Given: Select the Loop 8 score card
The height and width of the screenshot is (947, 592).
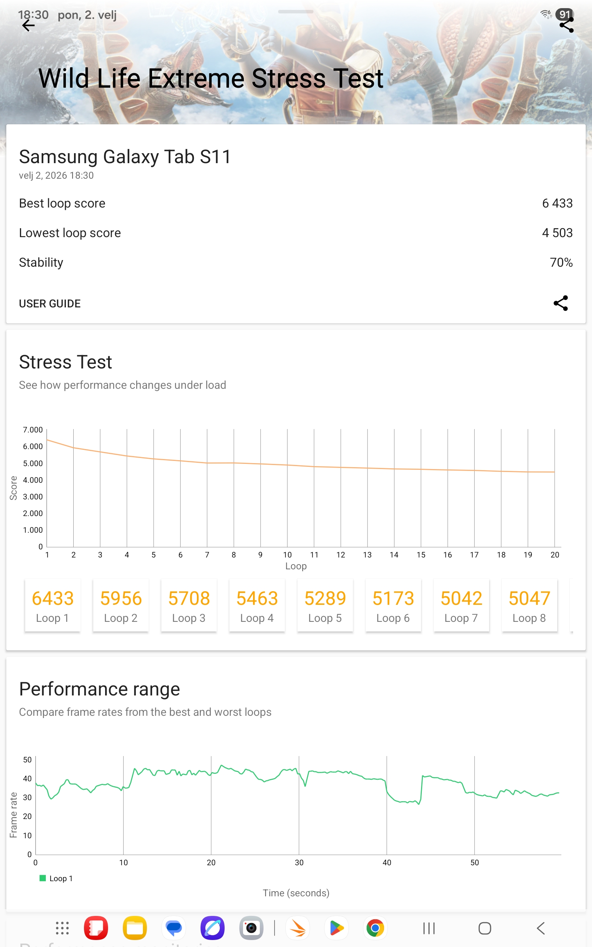Looking at the screenshot, I should coord(529,605).
